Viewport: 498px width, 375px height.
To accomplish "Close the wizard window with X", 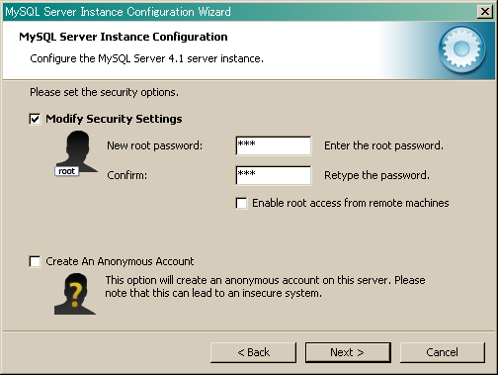I will point(485,12).
